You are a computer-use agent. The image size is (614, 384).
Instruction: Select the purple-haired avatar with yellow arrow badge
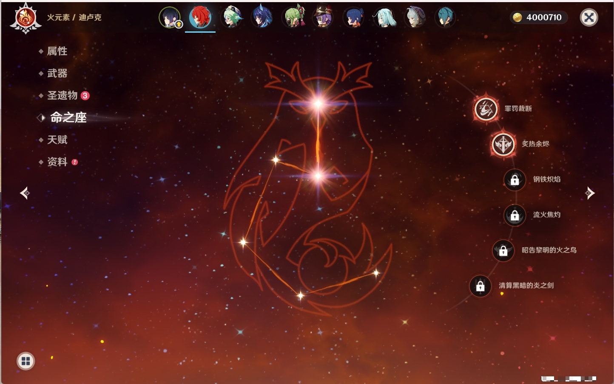click(170, 17)
